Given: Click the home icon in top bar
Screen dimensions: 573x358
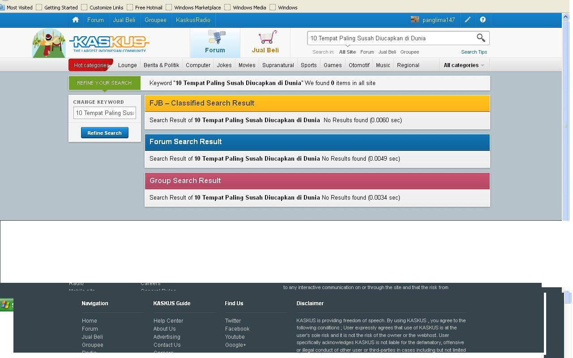Looking at the screenshot, I should 75,20.
